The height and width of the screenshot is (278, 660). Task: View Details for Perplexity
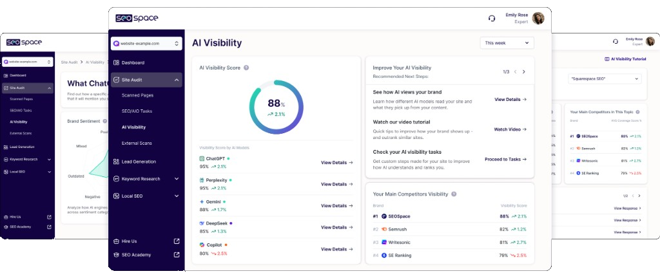[336, 184]
